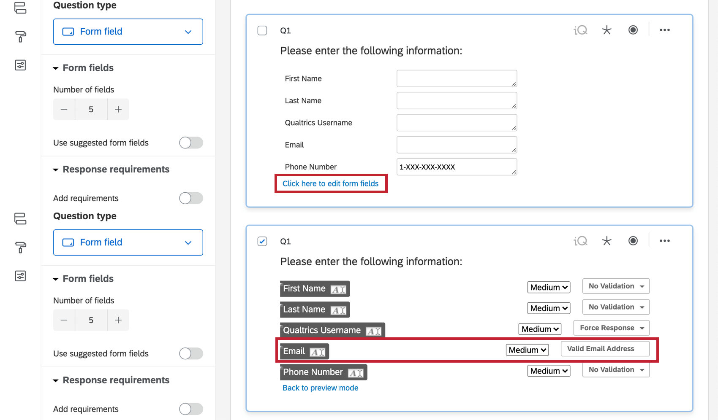Select the question blocks icon in the left sidebar
The width and height of the screenshot is (718, 420).
20,8
